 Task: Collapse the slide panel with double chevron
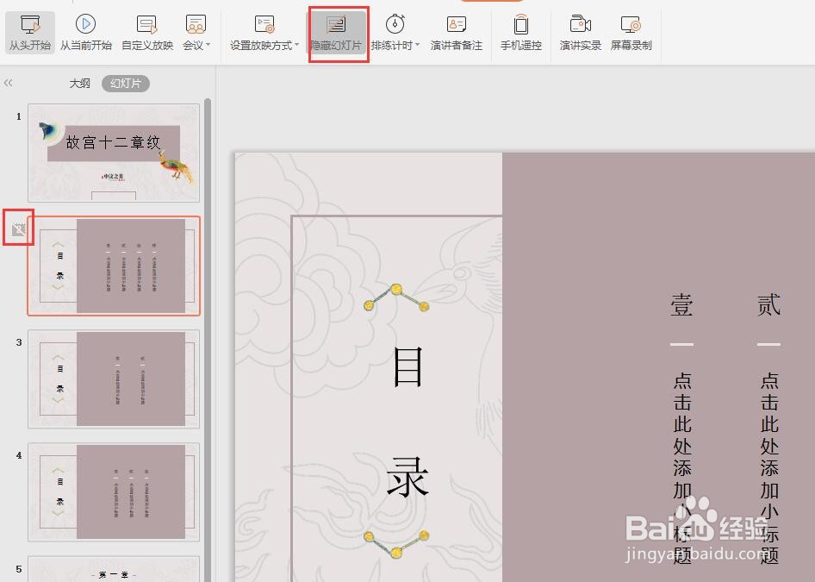pos(8,83)
